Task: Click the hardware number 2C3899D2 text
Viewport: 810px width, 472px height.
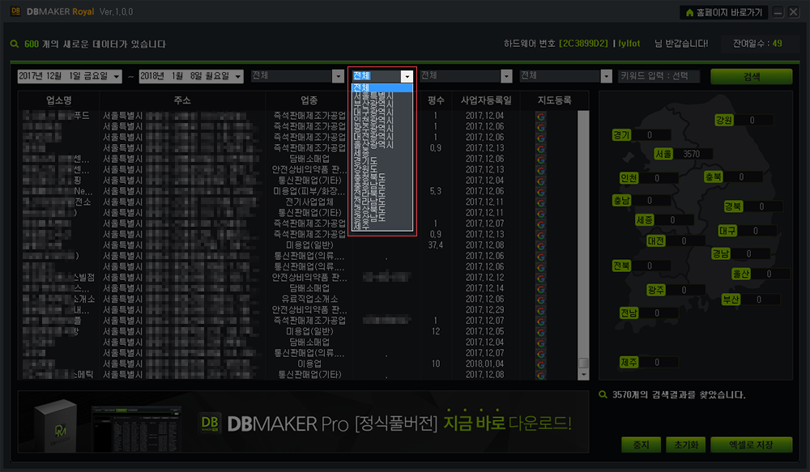Action: 583,44
